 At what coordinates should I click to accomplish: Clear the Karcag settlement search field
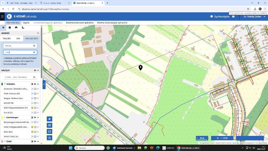(x=34, y=46)
